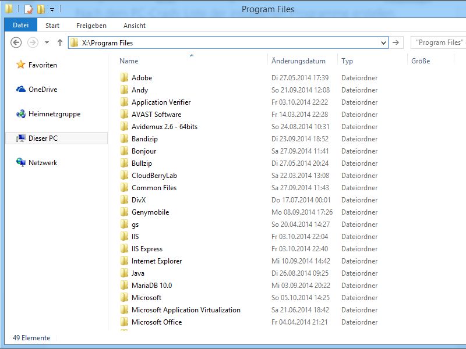
Task: Click the New Folder icon in quick access toolbar
Action: click(41, 9)
